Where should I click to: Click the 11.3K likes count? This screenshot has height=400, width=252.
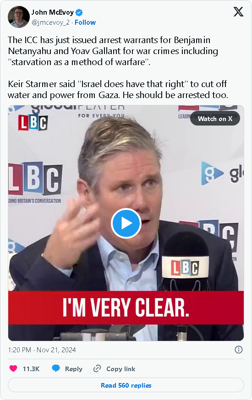click(x=31, y=369)
